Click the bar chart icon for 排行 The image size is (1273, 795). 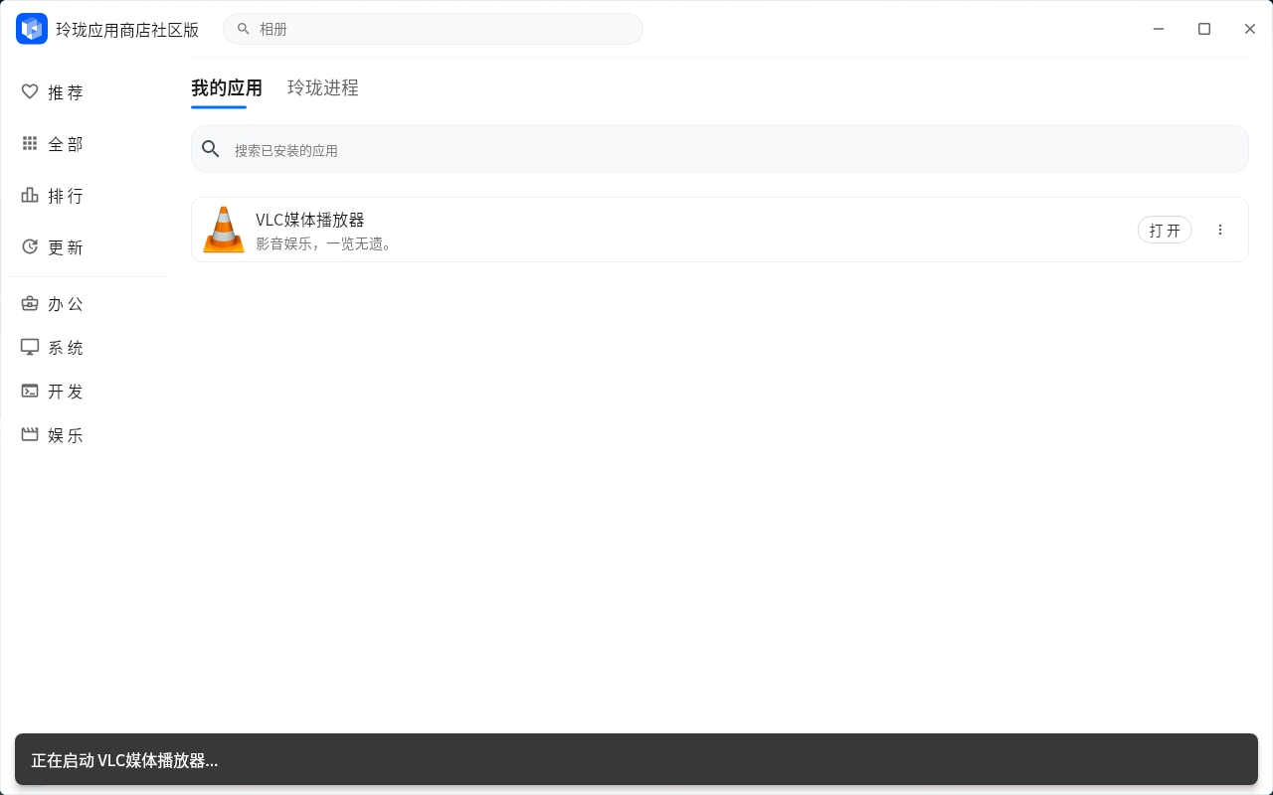30,195
